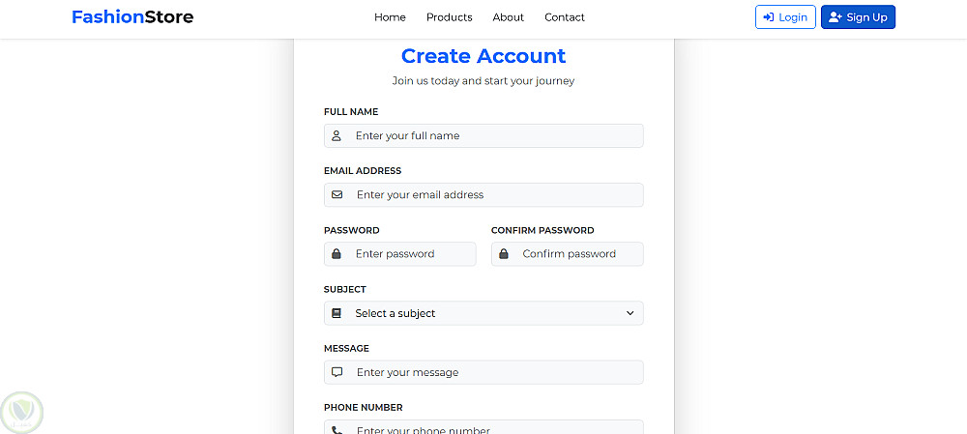Image resolution: width=967 pixels, height=434 pixels.
Task: Open the Home menu item
Action: point(390,17)
